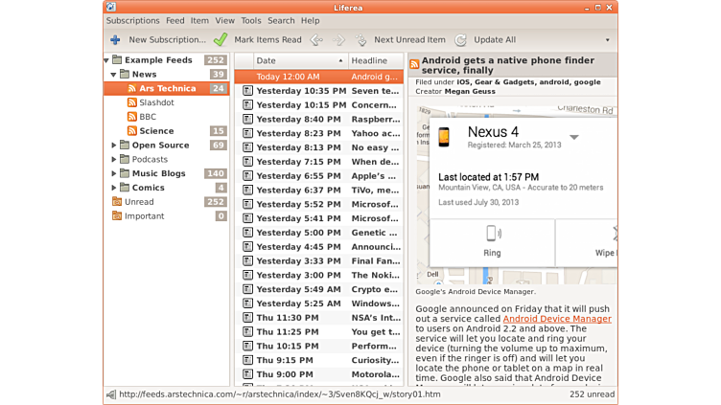Click the article's RSS feed icon
Screen dimensions: 721x405
point(414,64)
